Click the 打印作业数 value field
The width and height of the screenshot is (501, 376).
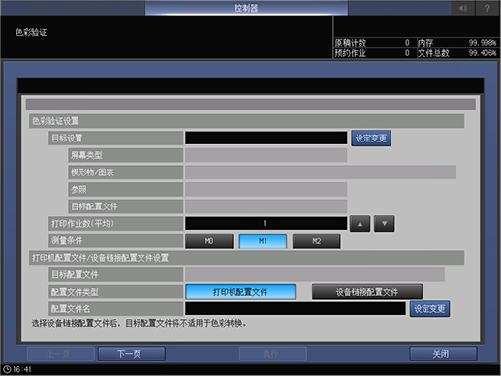click(x=266, y=223)
